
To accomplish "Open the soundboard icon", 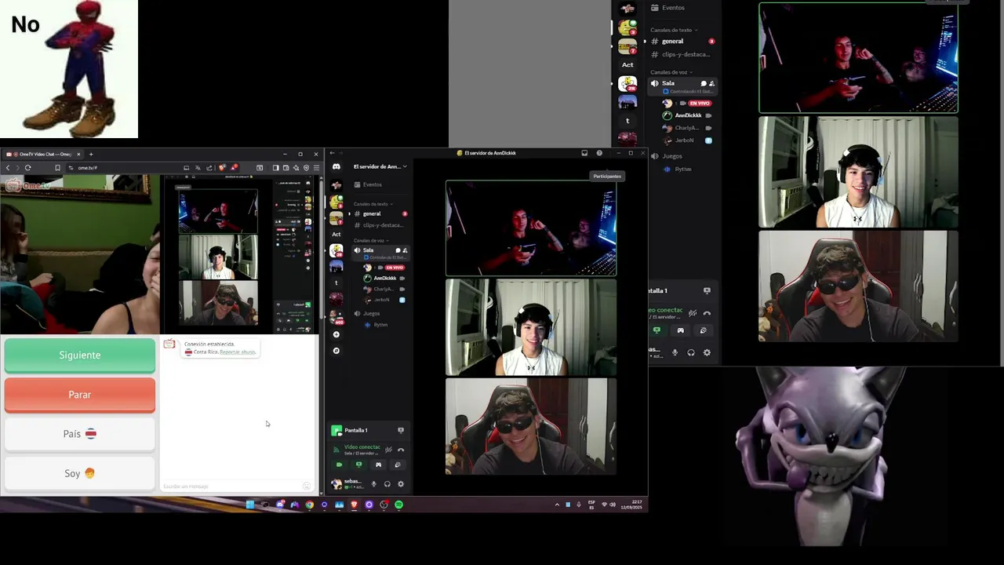I will (x=398, y=465).
